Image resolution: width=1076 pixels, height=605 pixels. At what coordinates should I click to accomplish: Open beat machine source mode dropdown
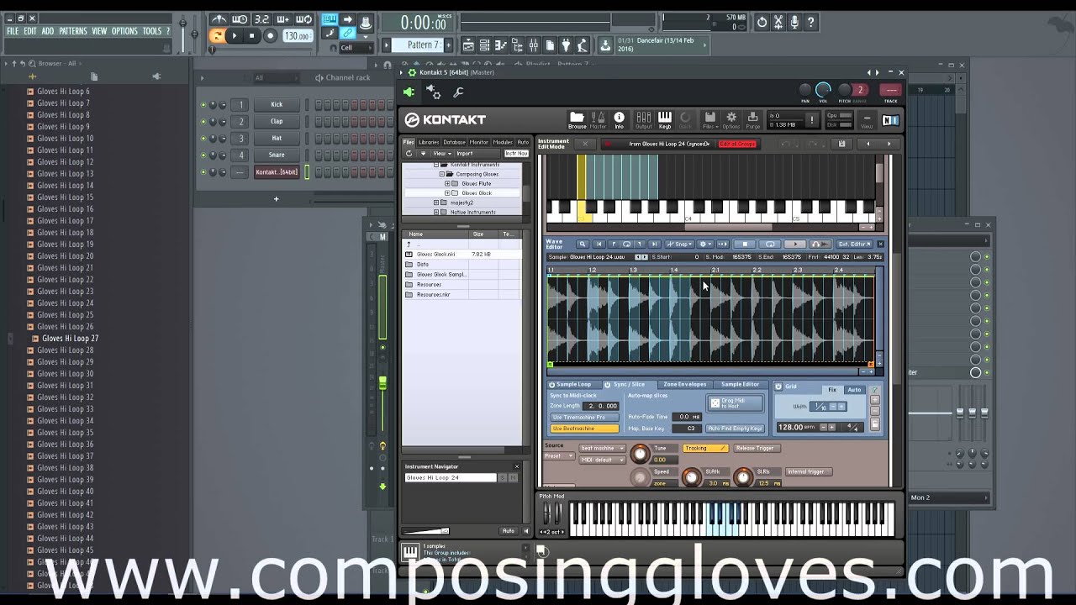coord(602,448)
